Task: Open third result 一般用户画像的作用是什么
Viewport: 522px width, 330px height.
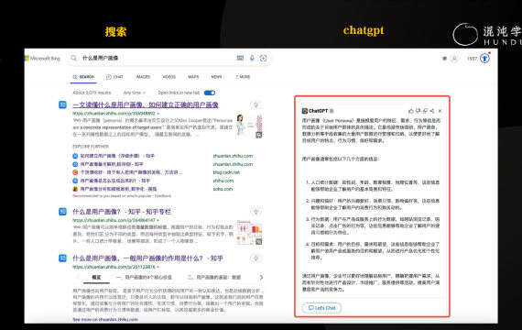Action: pyautogui.click(x=147, y=258)
